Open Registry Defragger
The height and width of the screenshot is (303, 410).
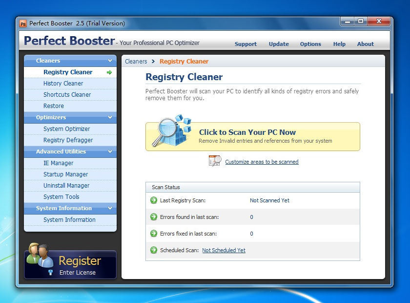coord(70,140)
